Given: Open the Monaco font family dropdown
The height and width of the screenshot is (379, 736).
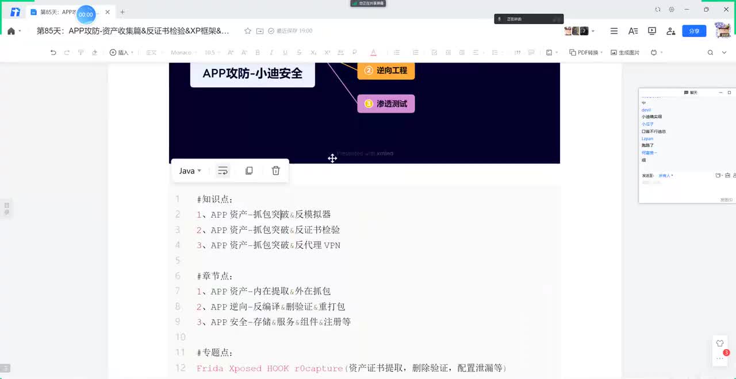Looking at the screenshot, I should click(x=183, y=52).
